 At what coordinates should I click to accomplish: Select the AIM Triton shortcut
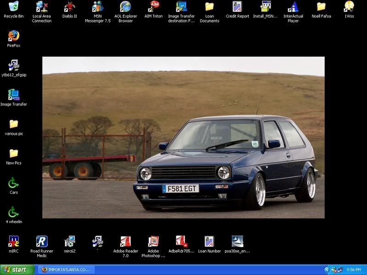coord(154,7)
